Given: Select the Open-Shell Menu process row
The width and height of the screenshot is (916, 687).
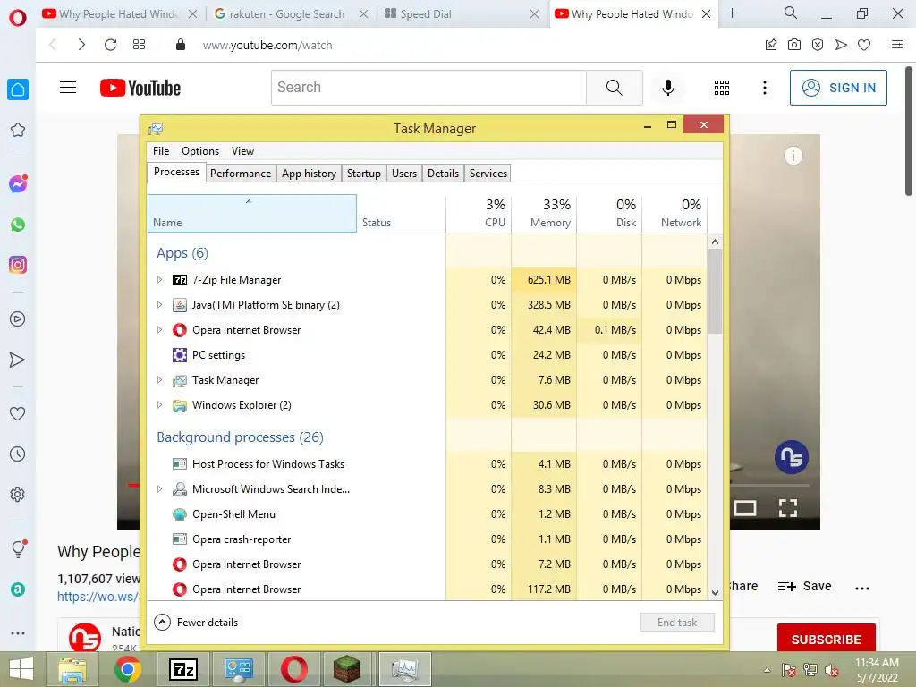Looking at the screenshot, I should point(428,514).
